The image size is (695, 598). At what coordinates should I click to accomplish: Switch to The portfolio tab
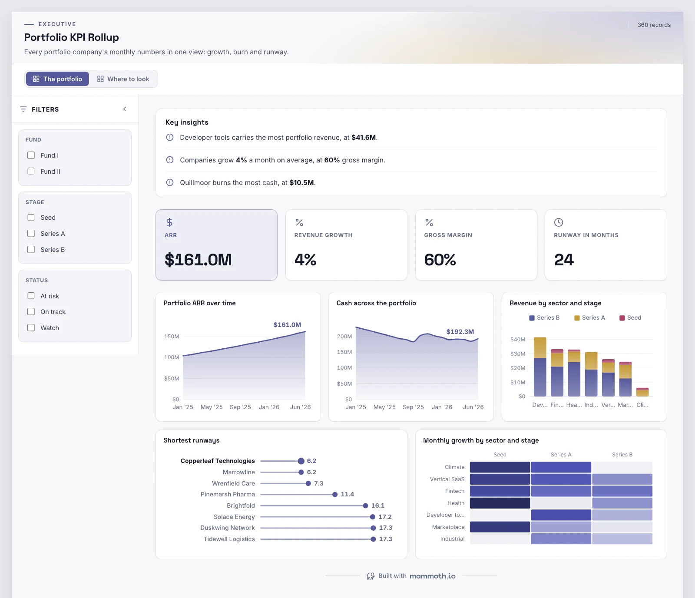57,79
